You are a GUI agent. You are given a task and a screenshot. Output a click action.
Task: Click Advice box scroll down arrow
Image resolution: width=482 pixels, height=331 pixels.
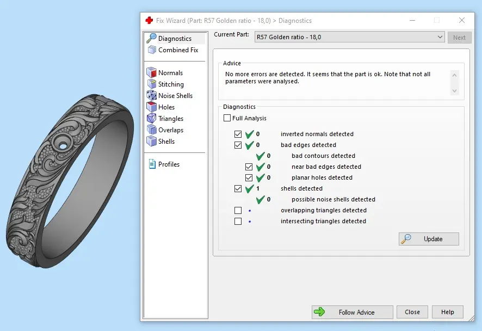click(454, 91)
